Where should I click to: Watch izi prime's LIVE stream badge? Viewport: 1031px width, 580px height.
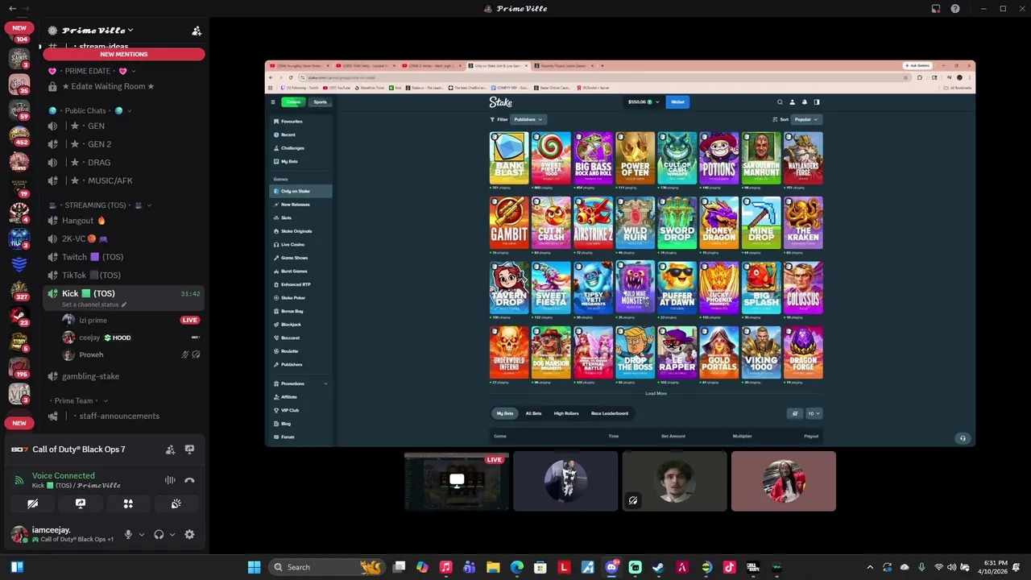click(x=190, y=320)
